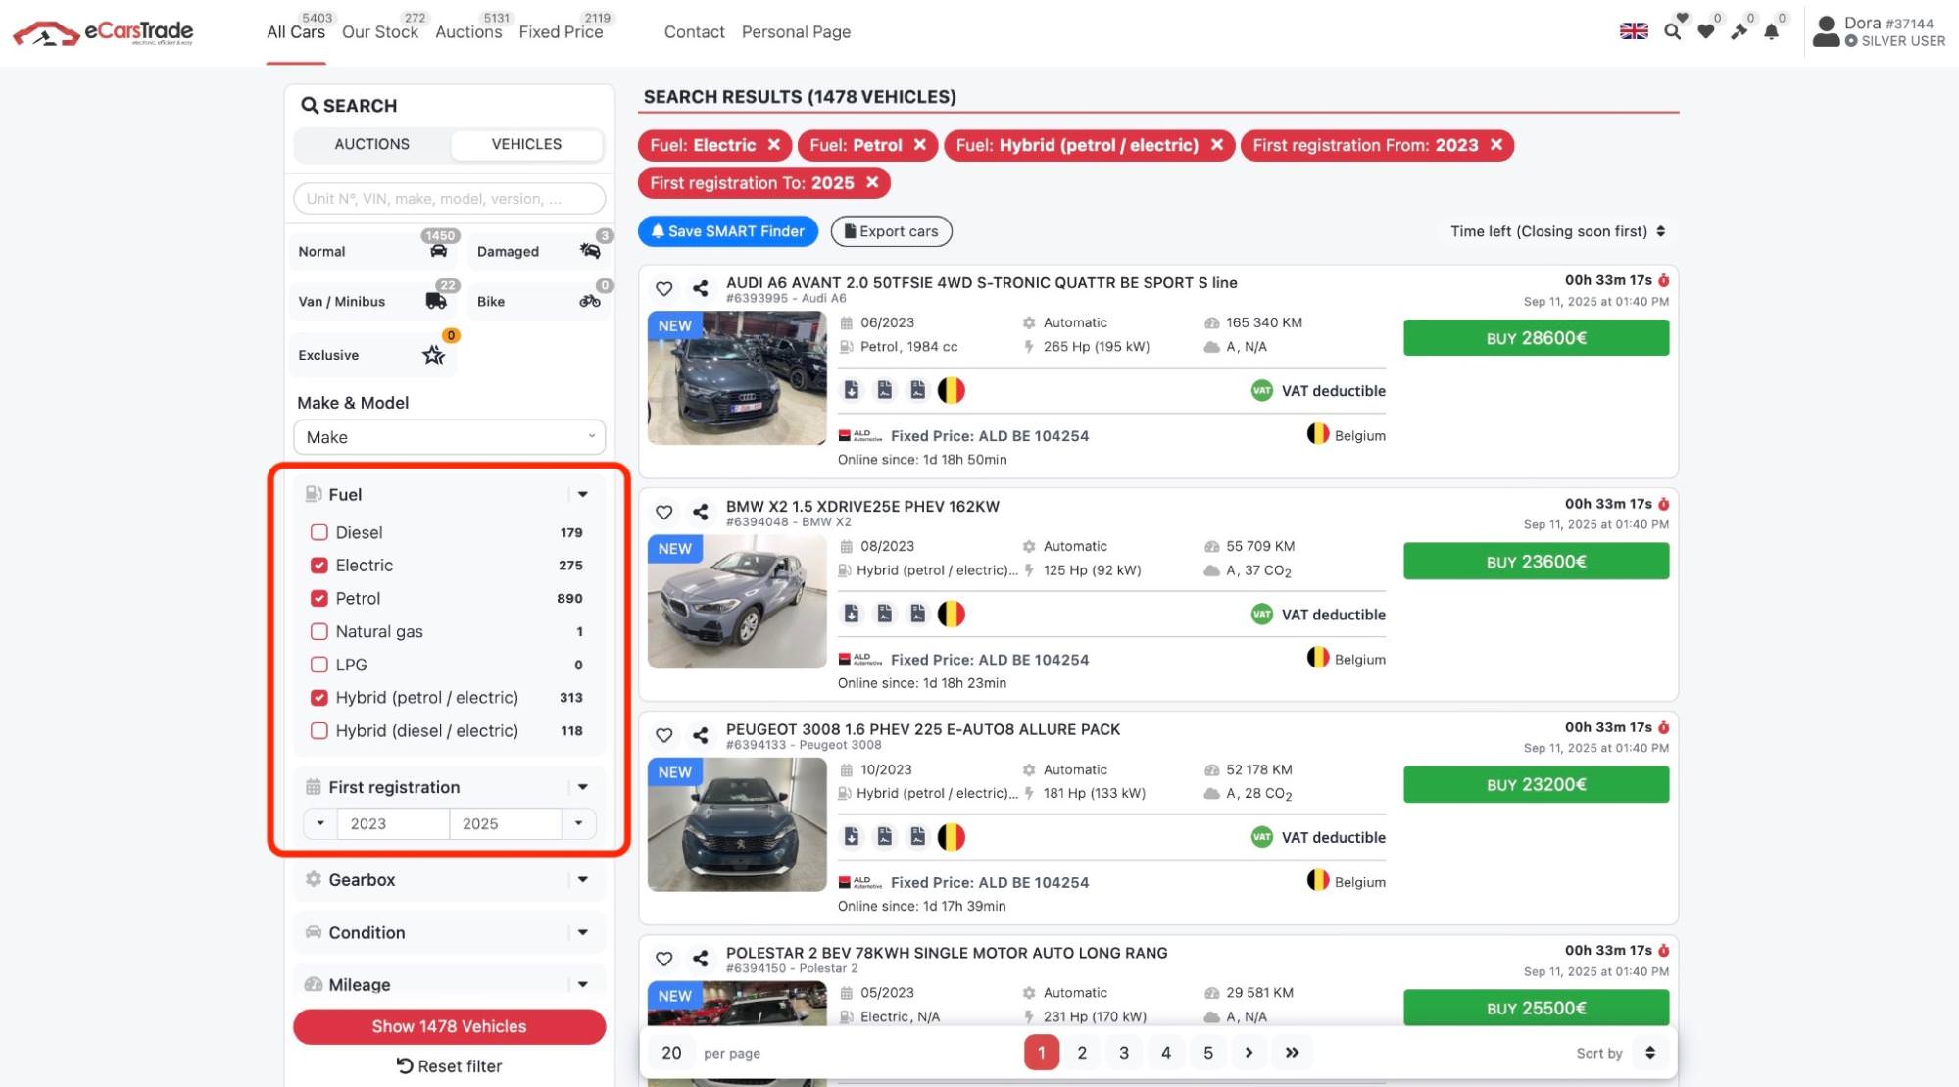Click Show 1478 Vehicles button
The height and width of the screenshot is (1087, 1959).
click(x=450, y=1026)
